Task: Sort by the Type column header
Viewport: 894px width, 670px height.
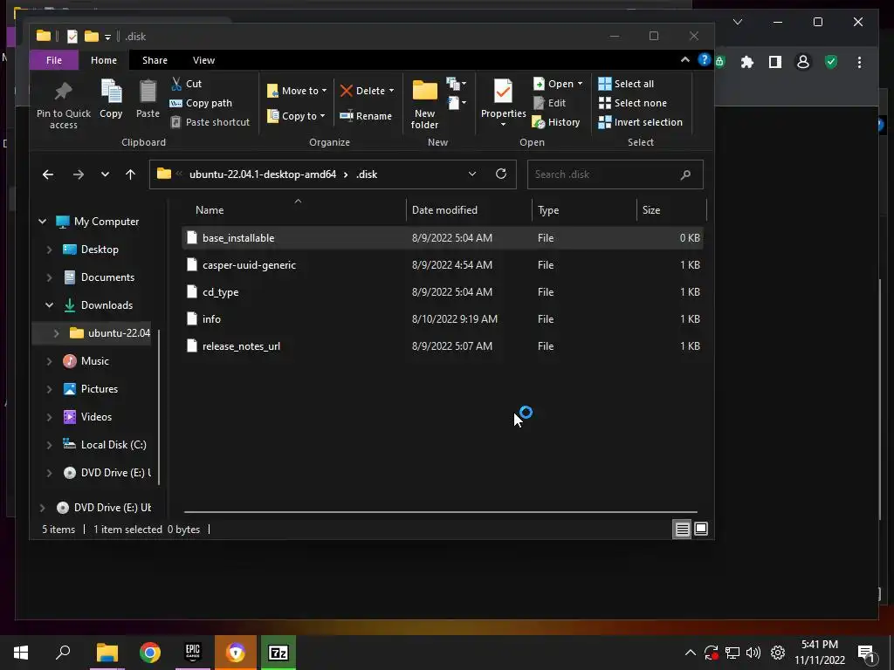Action: [x=585, y=210]
